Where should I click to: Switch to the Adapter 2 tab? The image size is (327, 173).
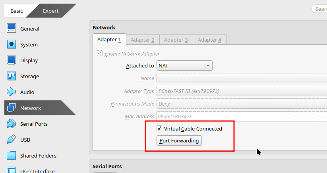[x=143, y=40]
